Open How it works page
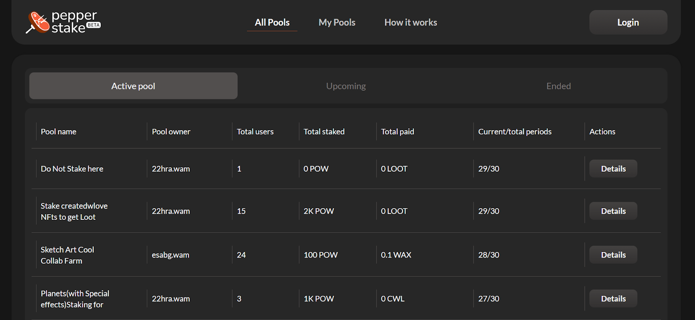This screenshot has width=695, height=320. (410, 23)
